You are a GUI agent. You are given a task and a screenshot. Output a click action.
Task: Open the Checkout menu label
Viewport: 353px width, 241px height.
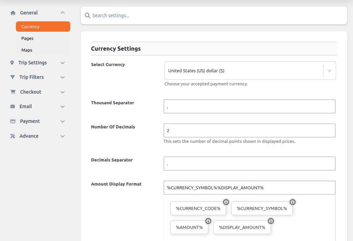pos(31,92)
